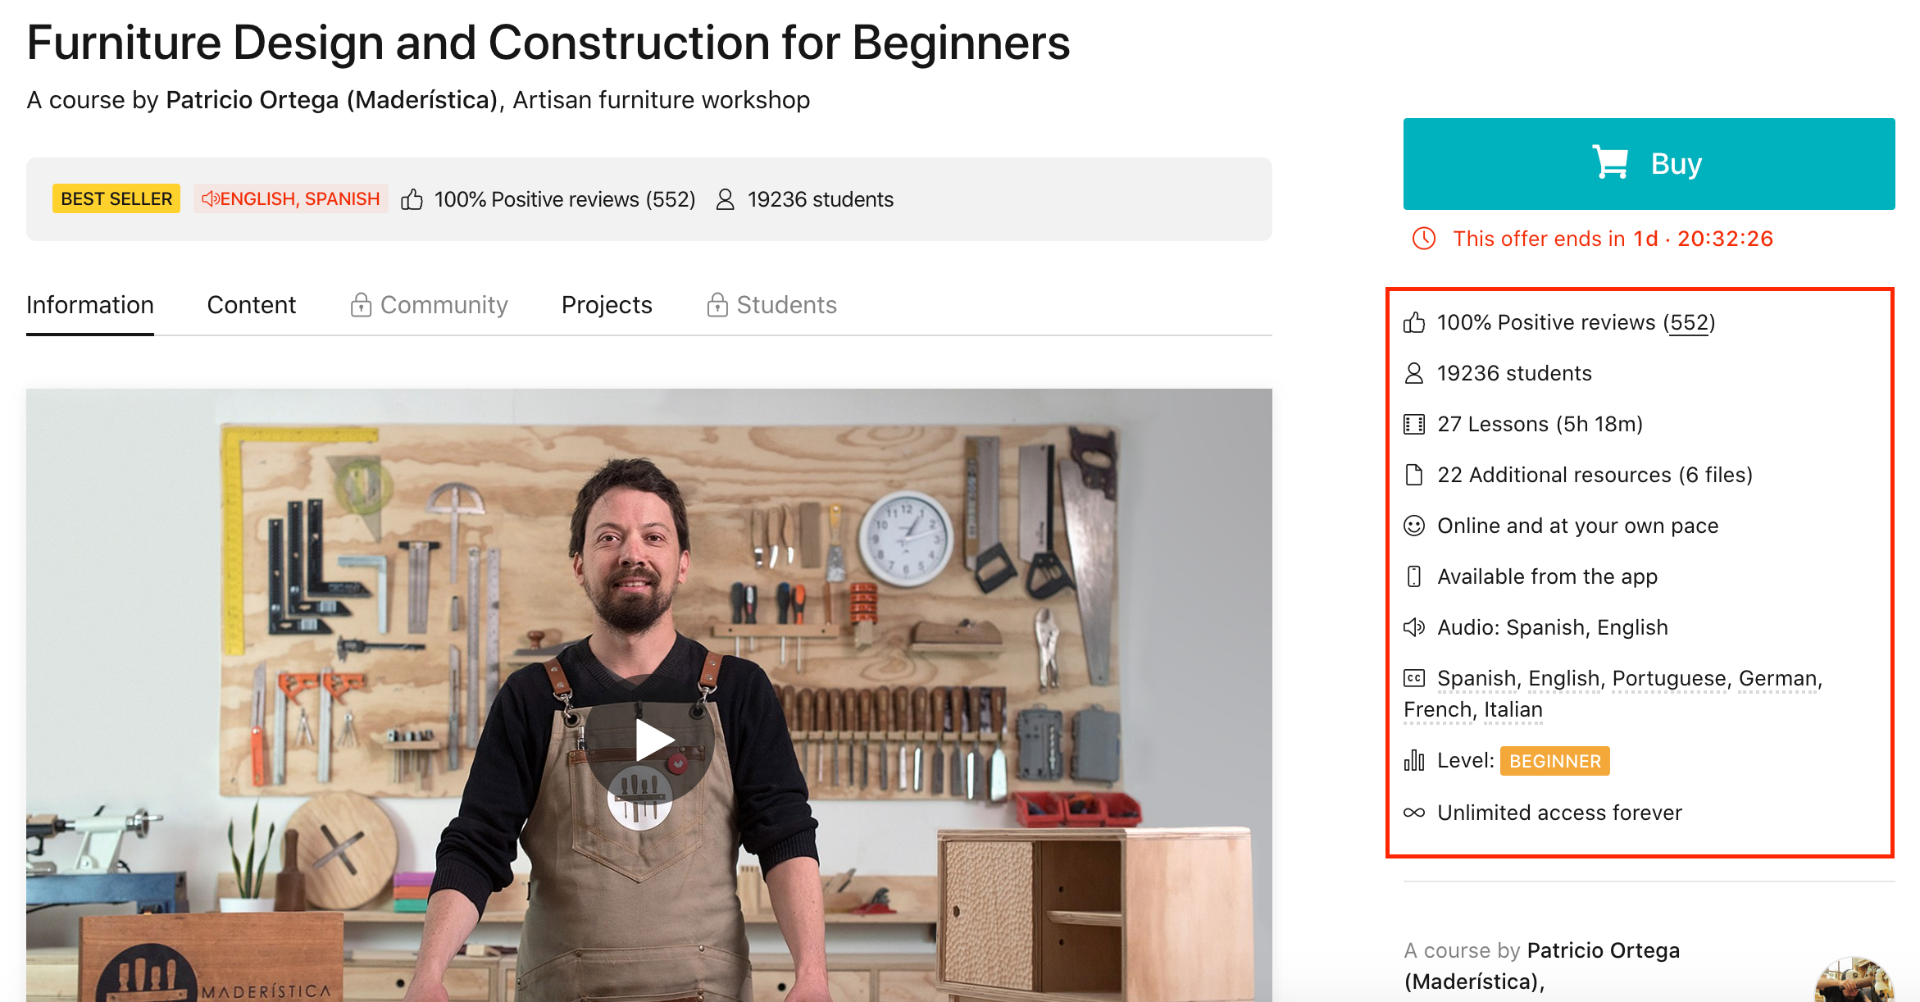Image resolution: width=1920 pixels, height=1002 pixels.
Task: Open the 552 reviews link in sidebar
Action: 1690,322
